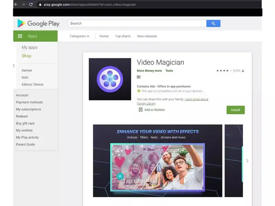Screen dimensions: 275x206
Task: Click the Apps grid icon in sidebar
Action: click(20, 36)
